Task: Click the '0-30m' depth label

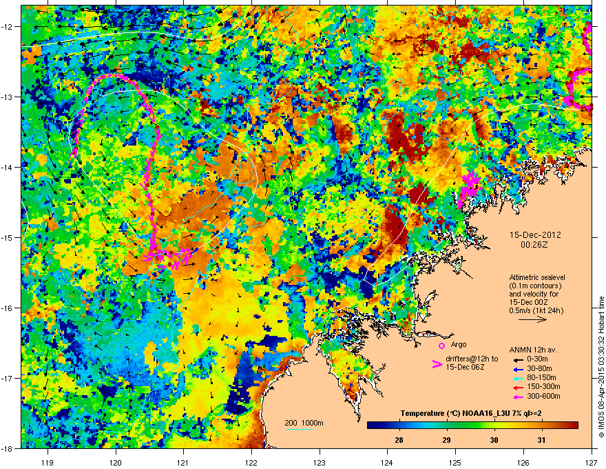Action: pos(537,359)
